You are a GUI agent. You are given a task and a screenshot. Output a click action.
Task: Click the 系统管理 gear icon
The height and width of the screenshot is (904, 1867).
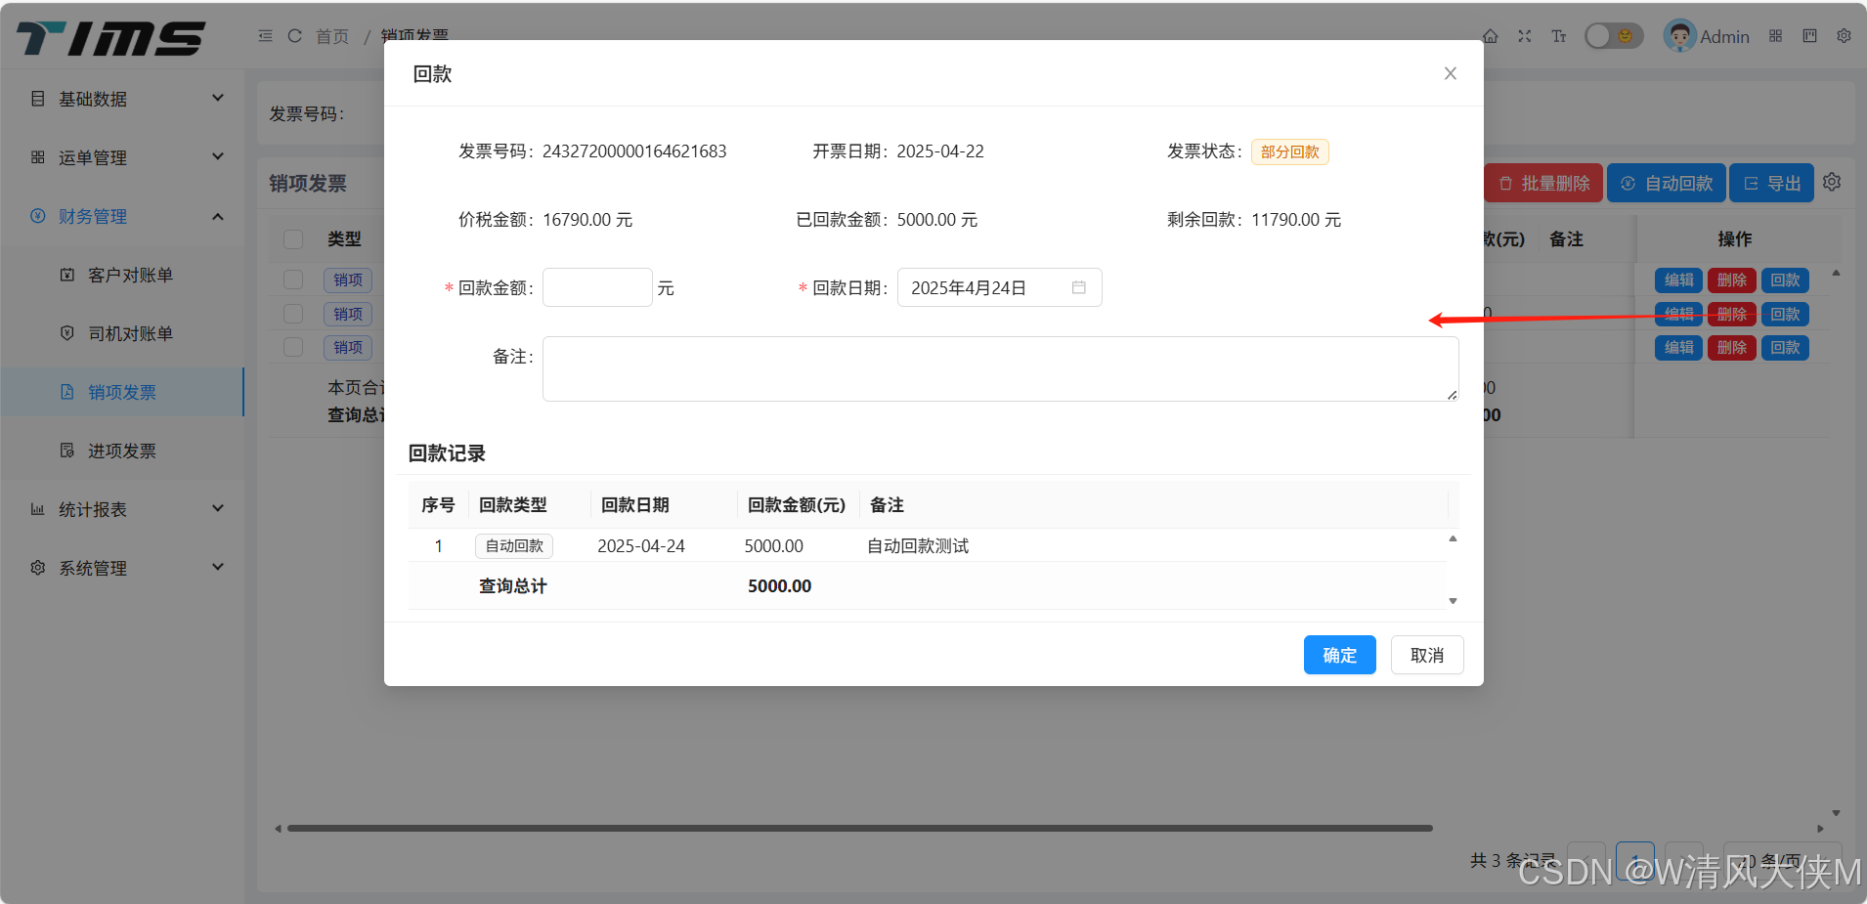pos(38,568)
